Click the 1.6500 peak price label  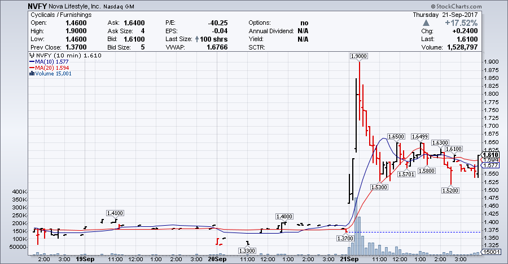tap(396, 137)
